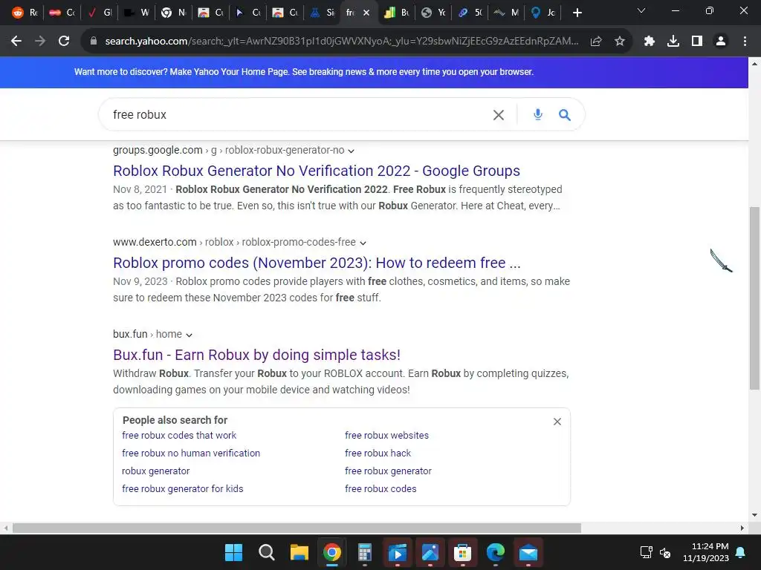Expand the dexerto.com result options
This screenshot has height=570, width=761.
[363, 243]
